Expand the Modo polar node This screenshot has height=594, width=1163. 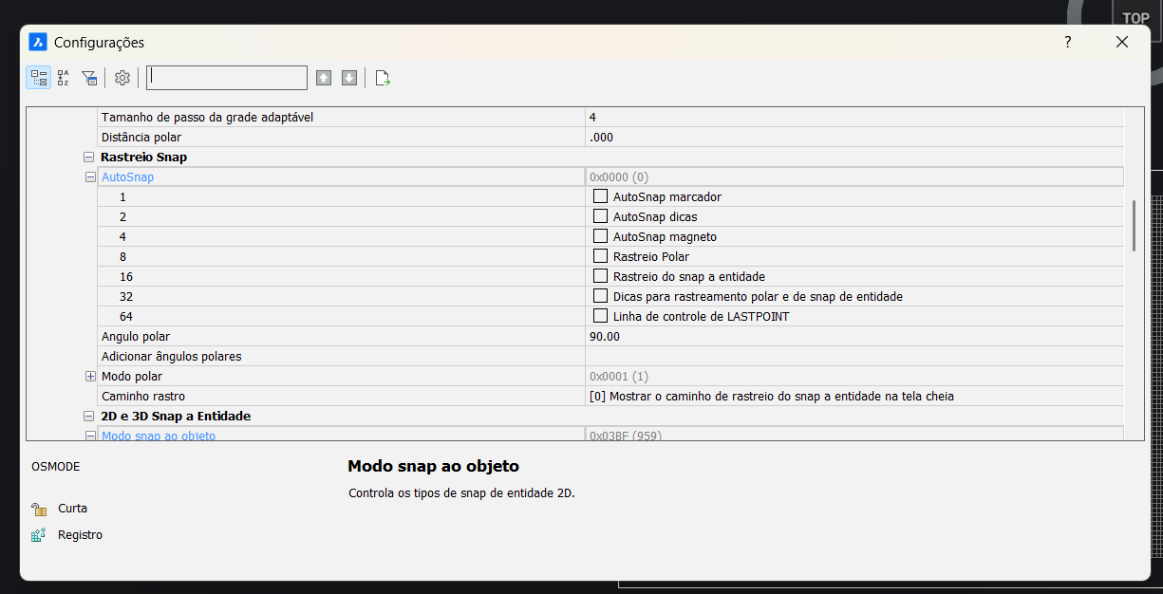pos(91,376)
